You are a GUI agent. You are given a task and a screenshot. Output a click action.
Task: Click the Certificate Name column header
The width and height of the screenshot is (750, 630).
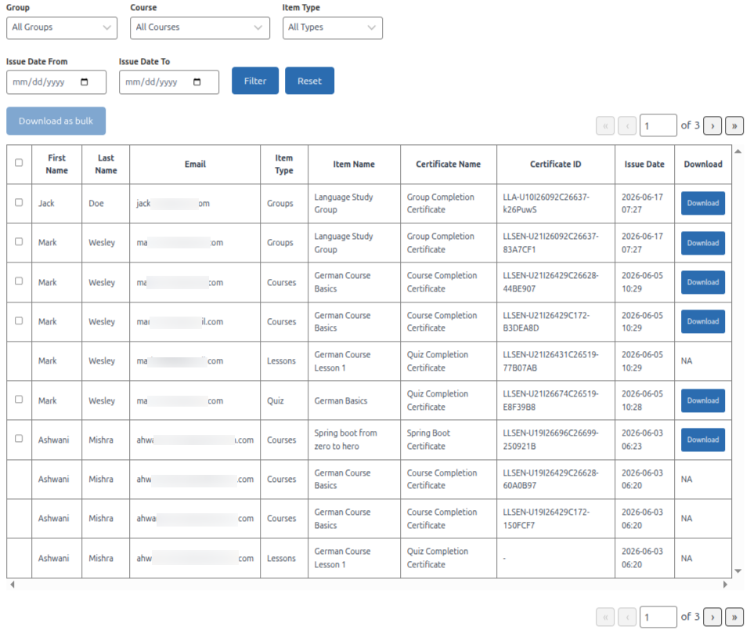(x=448, y=165)
